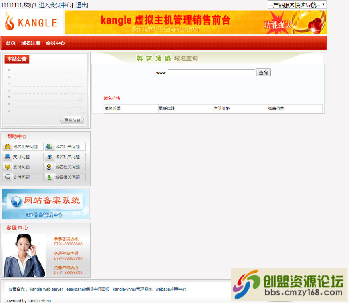Click the 注册价格 table header
Screen dimensions: 349x303
click(222, 108)
